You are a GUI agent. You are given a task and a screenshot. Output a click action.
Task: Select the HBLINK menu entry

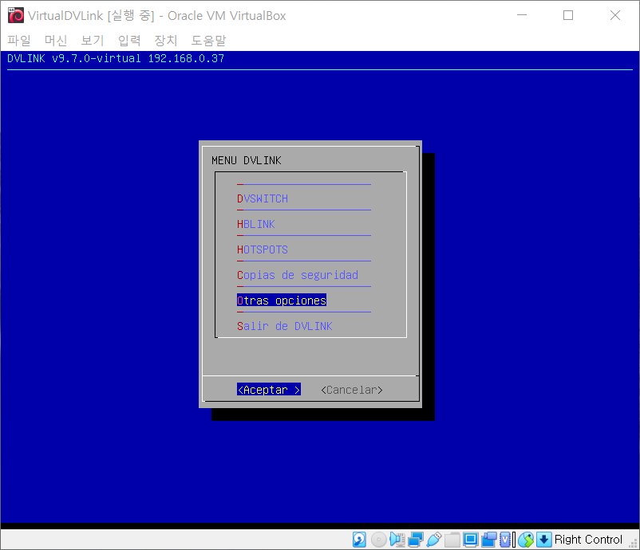[x=256, y=224]
